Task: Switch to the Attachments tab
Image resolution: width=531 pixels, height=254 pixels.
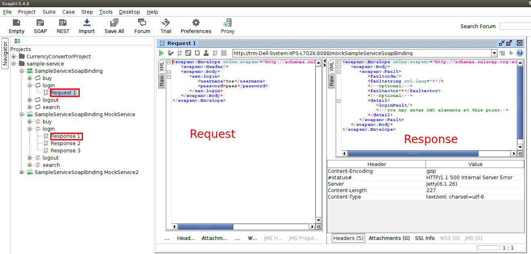Action: coord(389,238)
